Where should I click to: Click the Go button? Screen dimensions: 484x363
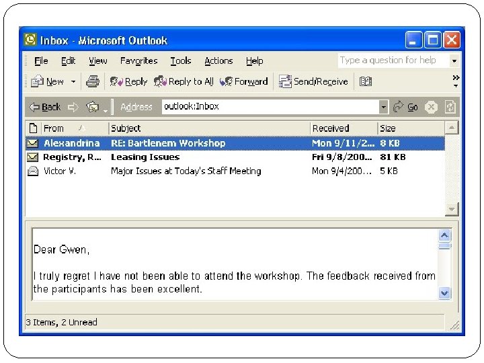pos(406,107)
